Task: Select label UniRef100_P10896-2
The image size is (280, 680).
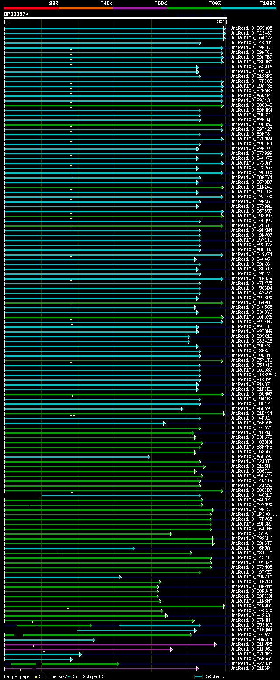Action: (x=254, y=375)
